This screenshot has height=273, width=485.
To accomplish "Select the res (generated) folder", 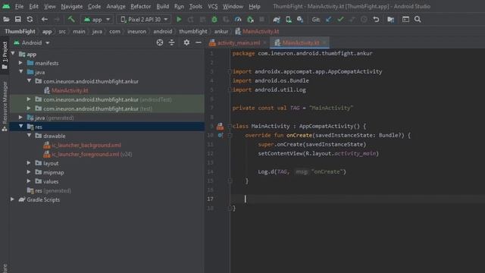I will [53, 190].
